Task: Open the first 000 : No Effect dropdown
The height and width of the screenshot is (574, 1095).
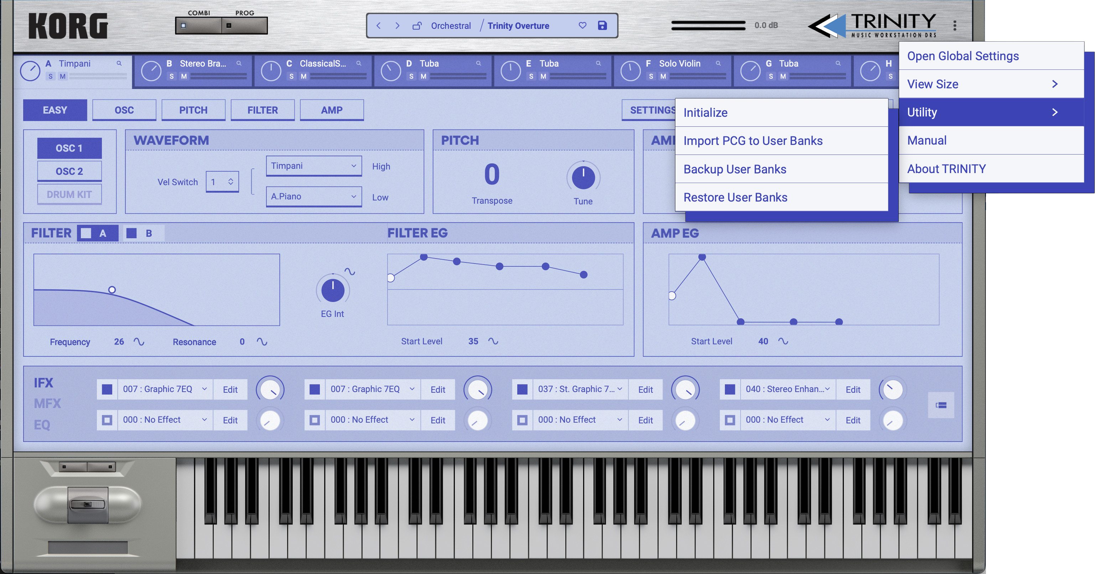Action: 165,420
